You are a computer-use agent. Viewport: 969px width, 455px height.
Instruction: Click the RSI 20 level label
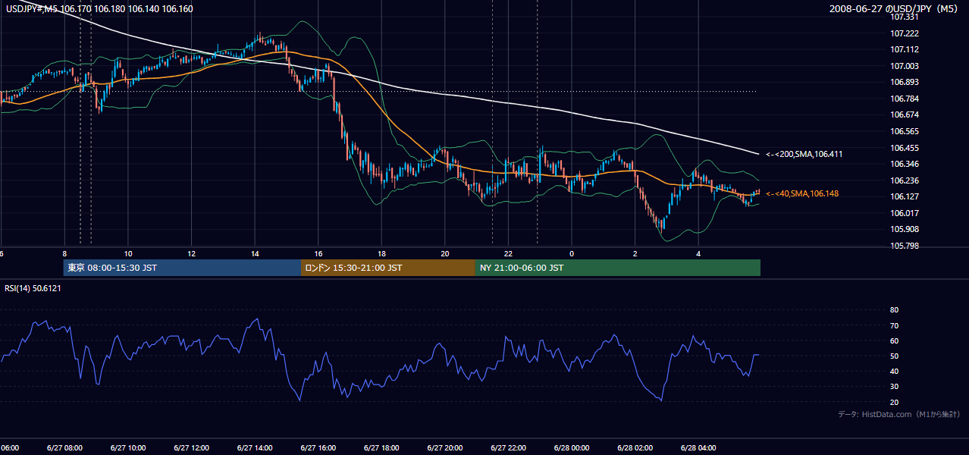(894, 402)
